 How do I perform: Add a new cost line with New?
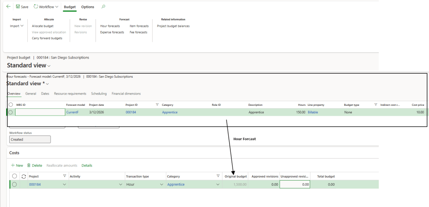(x=17, y=166)
